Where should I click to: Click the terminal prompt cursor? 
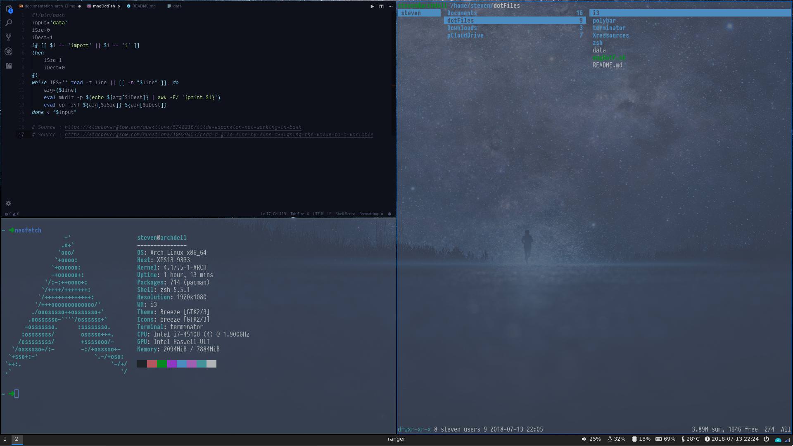[17, 394]
